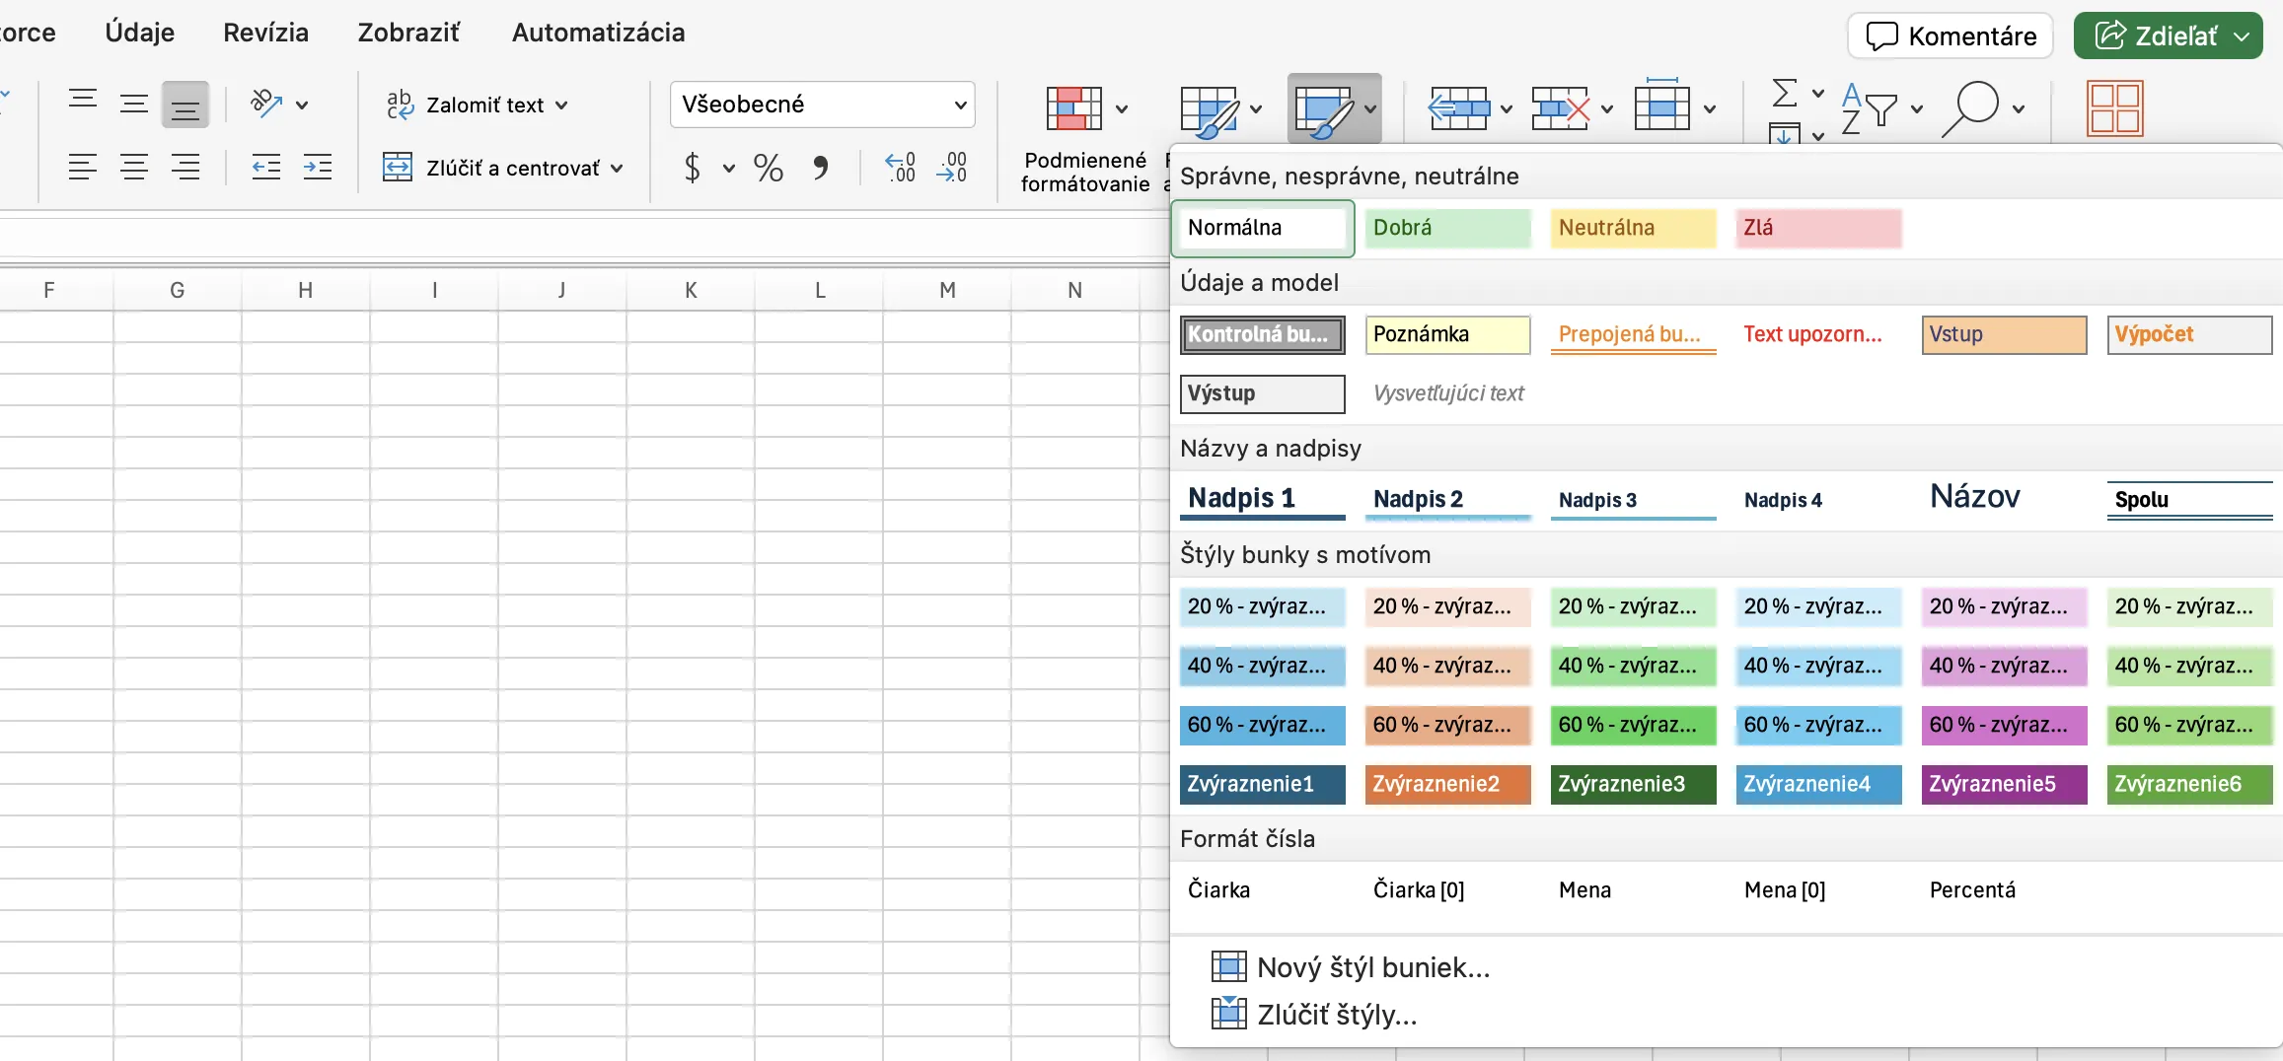
Task: Increase the indent of cell contents
Action: (x=318, y=168)
